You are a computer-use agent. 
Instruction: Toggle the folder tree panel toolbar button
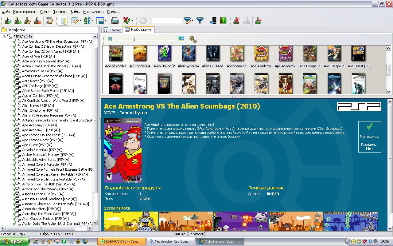point(63,21)
